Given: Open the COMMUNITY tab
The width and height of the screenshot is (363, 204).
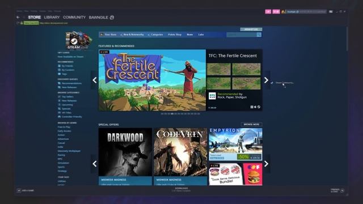Looking at the screenshot, I should pyautogui.click(x=74, y=18).
